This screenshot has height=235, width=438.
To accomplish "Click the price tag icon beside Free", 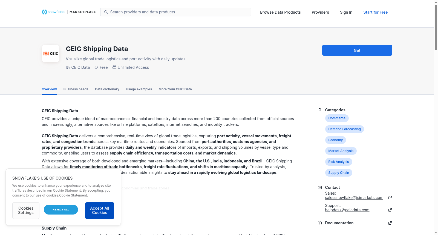I will pyautogui.click(x=96, y=67).
